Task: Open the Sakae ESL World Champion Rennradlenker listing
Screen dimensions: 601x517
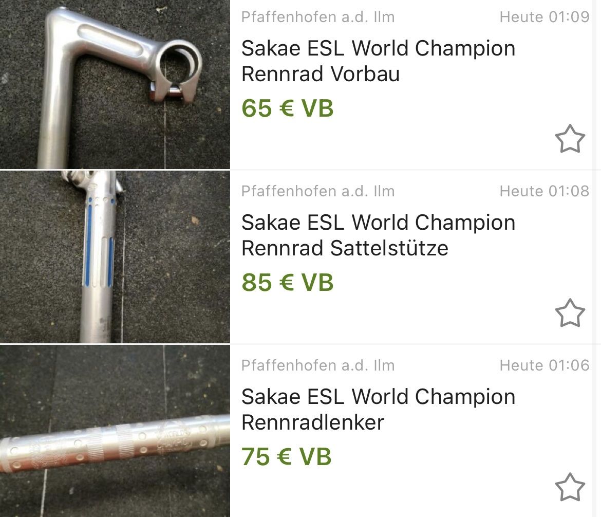Action: [378, 409]
